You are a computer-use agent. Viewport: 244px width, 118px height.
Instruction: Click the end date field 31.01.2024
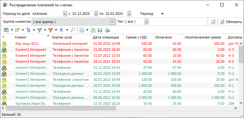[x=116, y=14]
